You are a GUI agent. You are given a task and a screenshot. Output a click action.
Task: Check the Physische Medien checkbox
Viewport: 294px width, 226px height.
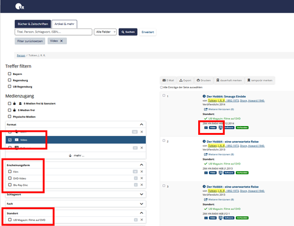(9, 116)
